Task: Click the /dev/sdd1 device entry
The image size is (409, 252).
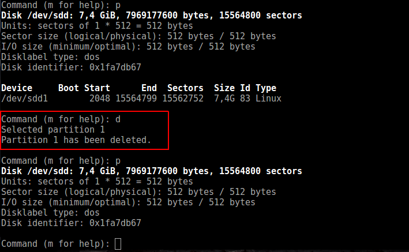Action: tap(24, 99)
